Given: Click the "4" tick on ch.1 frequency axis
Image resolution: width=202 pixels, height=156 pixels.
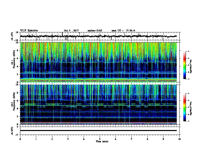Looking at the screenshot, I should coord(18,67).
